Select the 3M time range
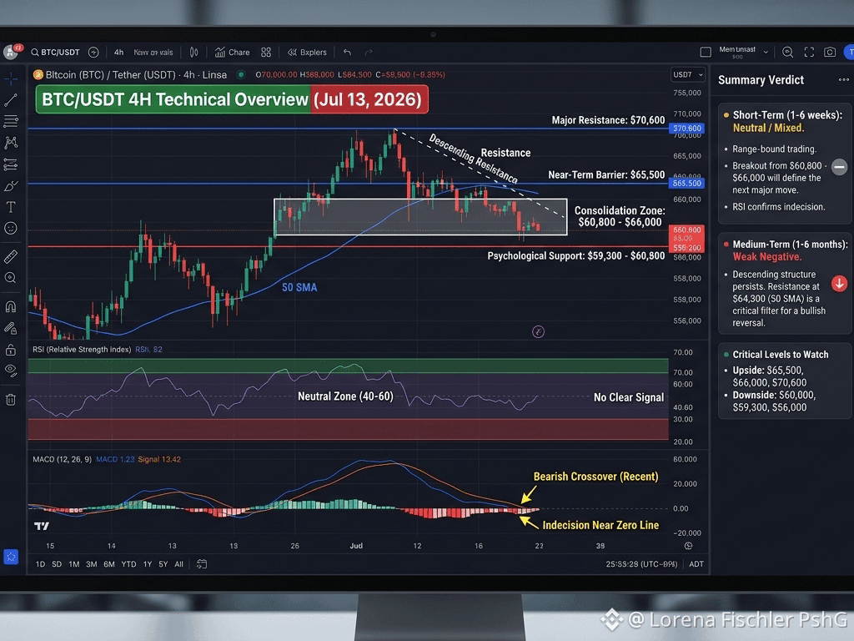This screenshot has width=854, height=641. pyautogui.click(x=92, y=564)
